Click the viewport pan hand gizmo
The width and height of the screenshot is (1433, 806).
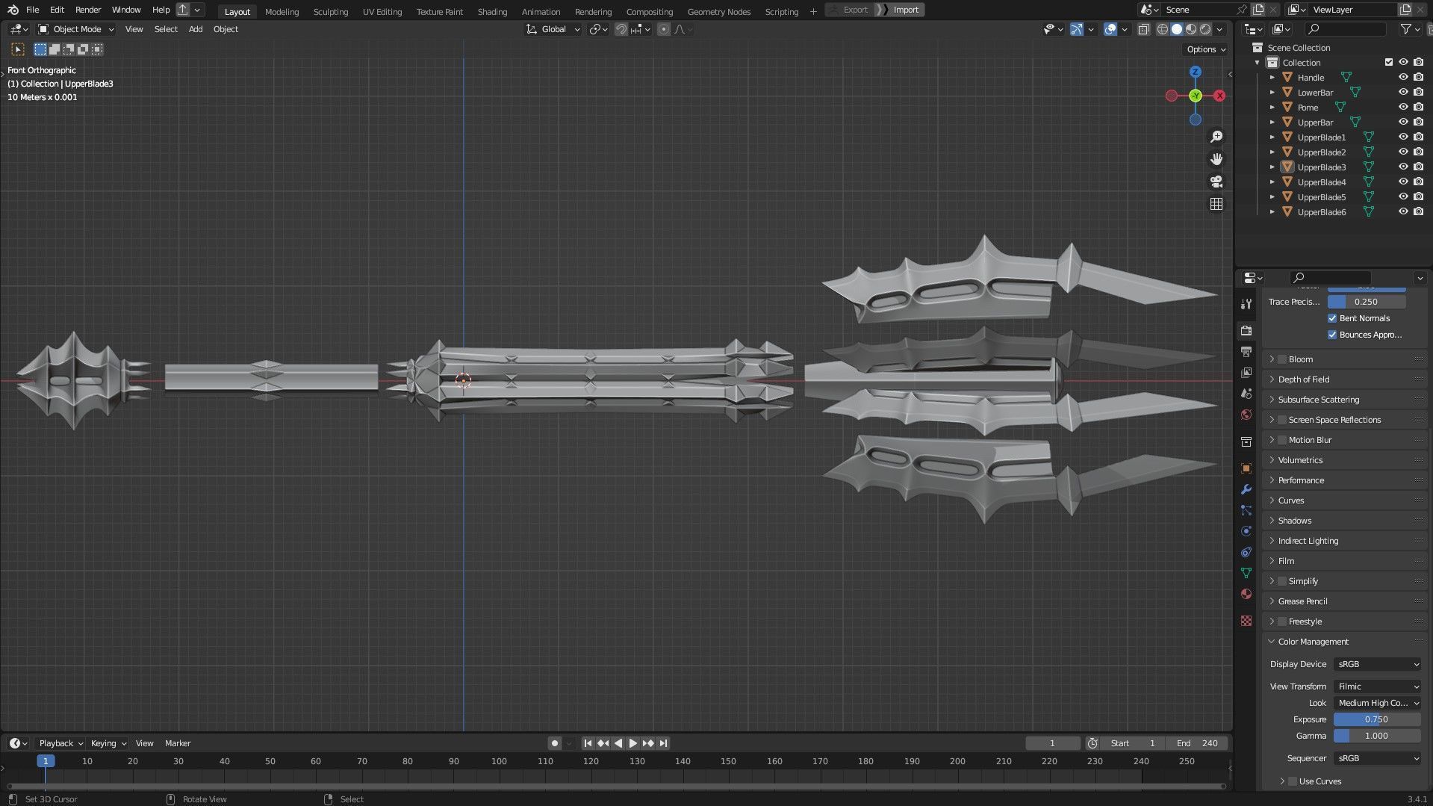1216,159
